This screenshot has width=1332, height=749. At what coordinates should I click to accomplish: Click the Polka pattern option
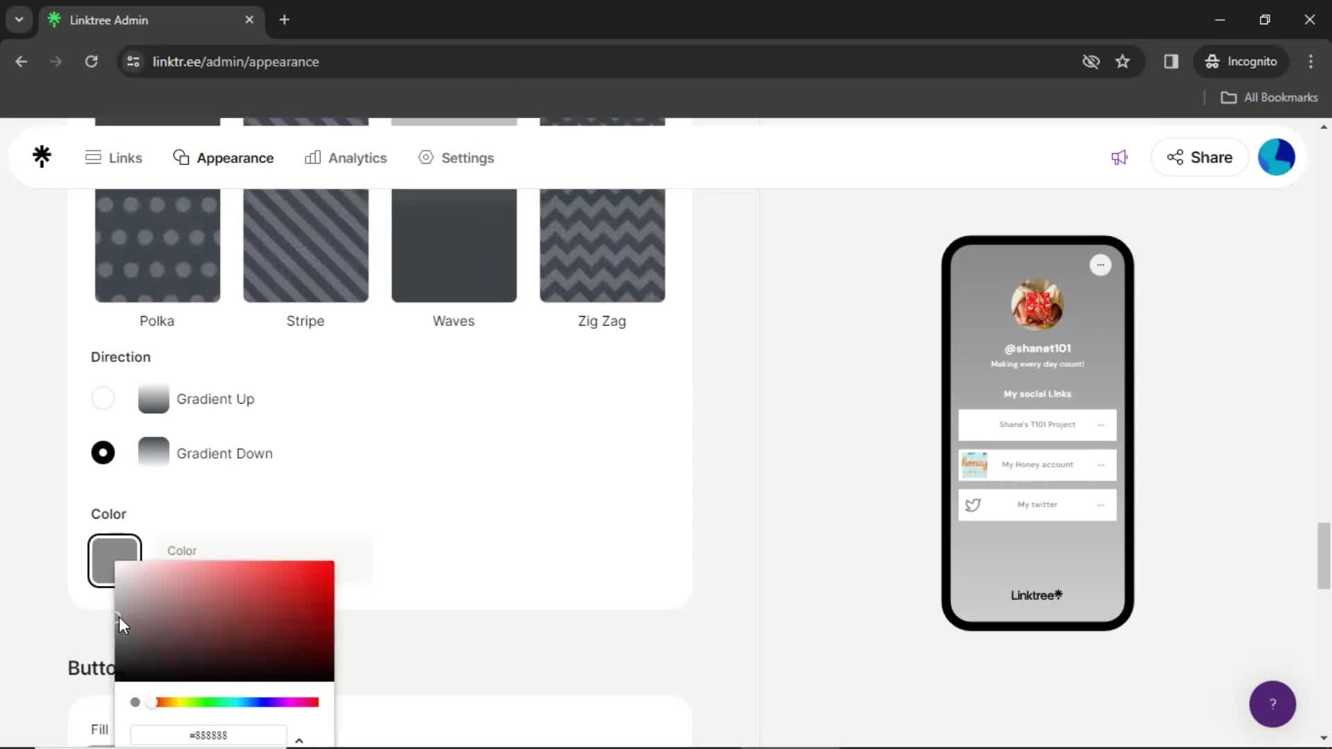(x=156, y=244)
